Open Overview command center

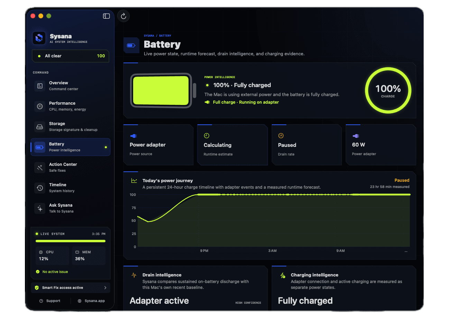(x=71, y=86)
